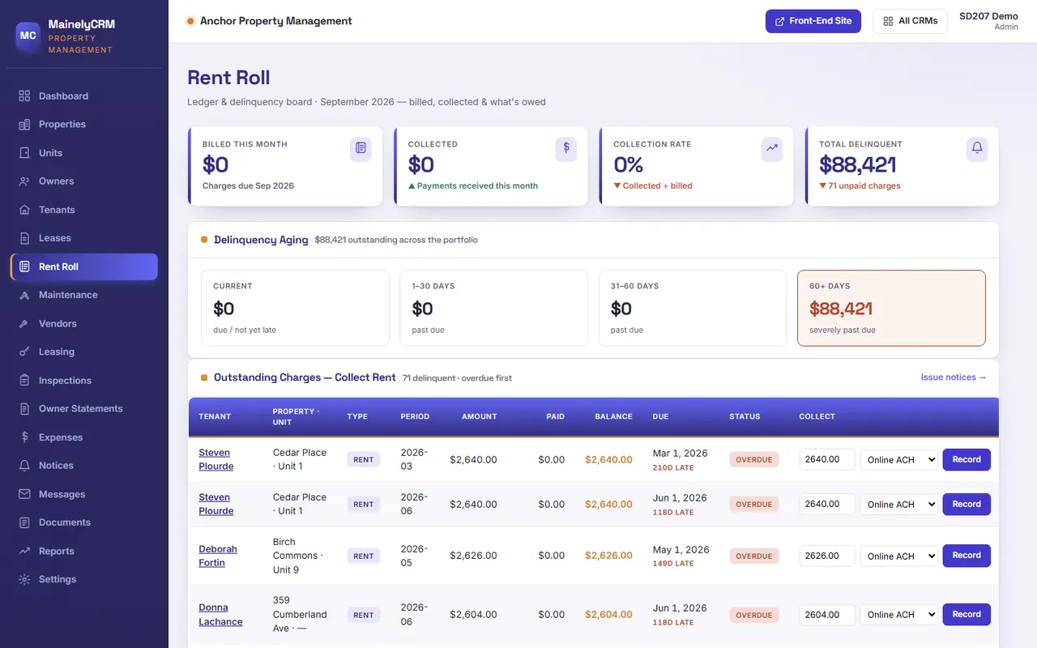Click the Collected card dollar icon

pos(566,148)
